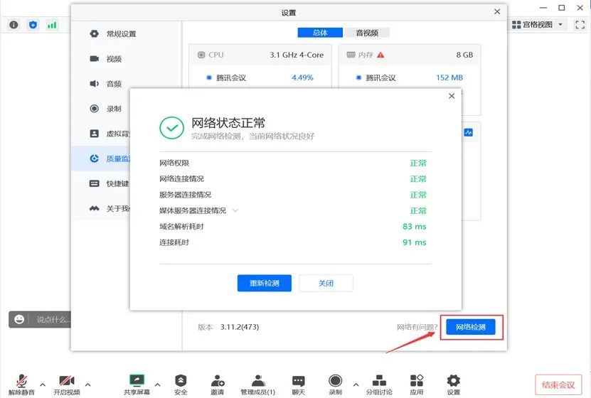Click the blue network graph icon

468,132
